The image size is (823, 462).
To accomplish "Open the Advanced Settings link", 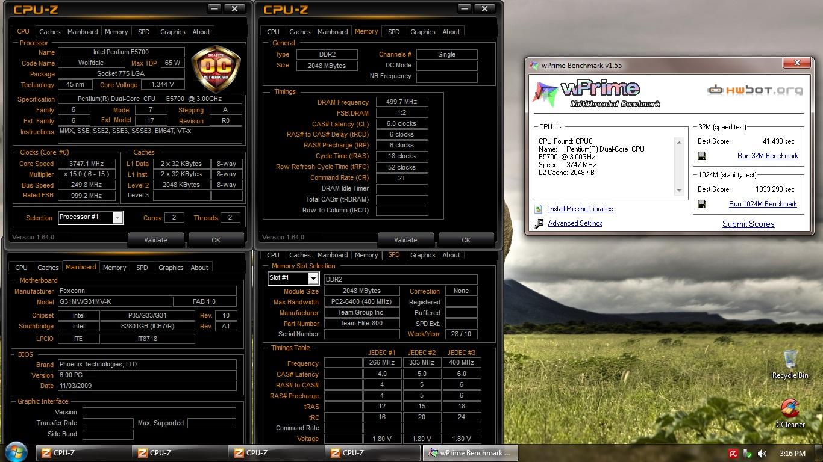I will pos(575,223).
